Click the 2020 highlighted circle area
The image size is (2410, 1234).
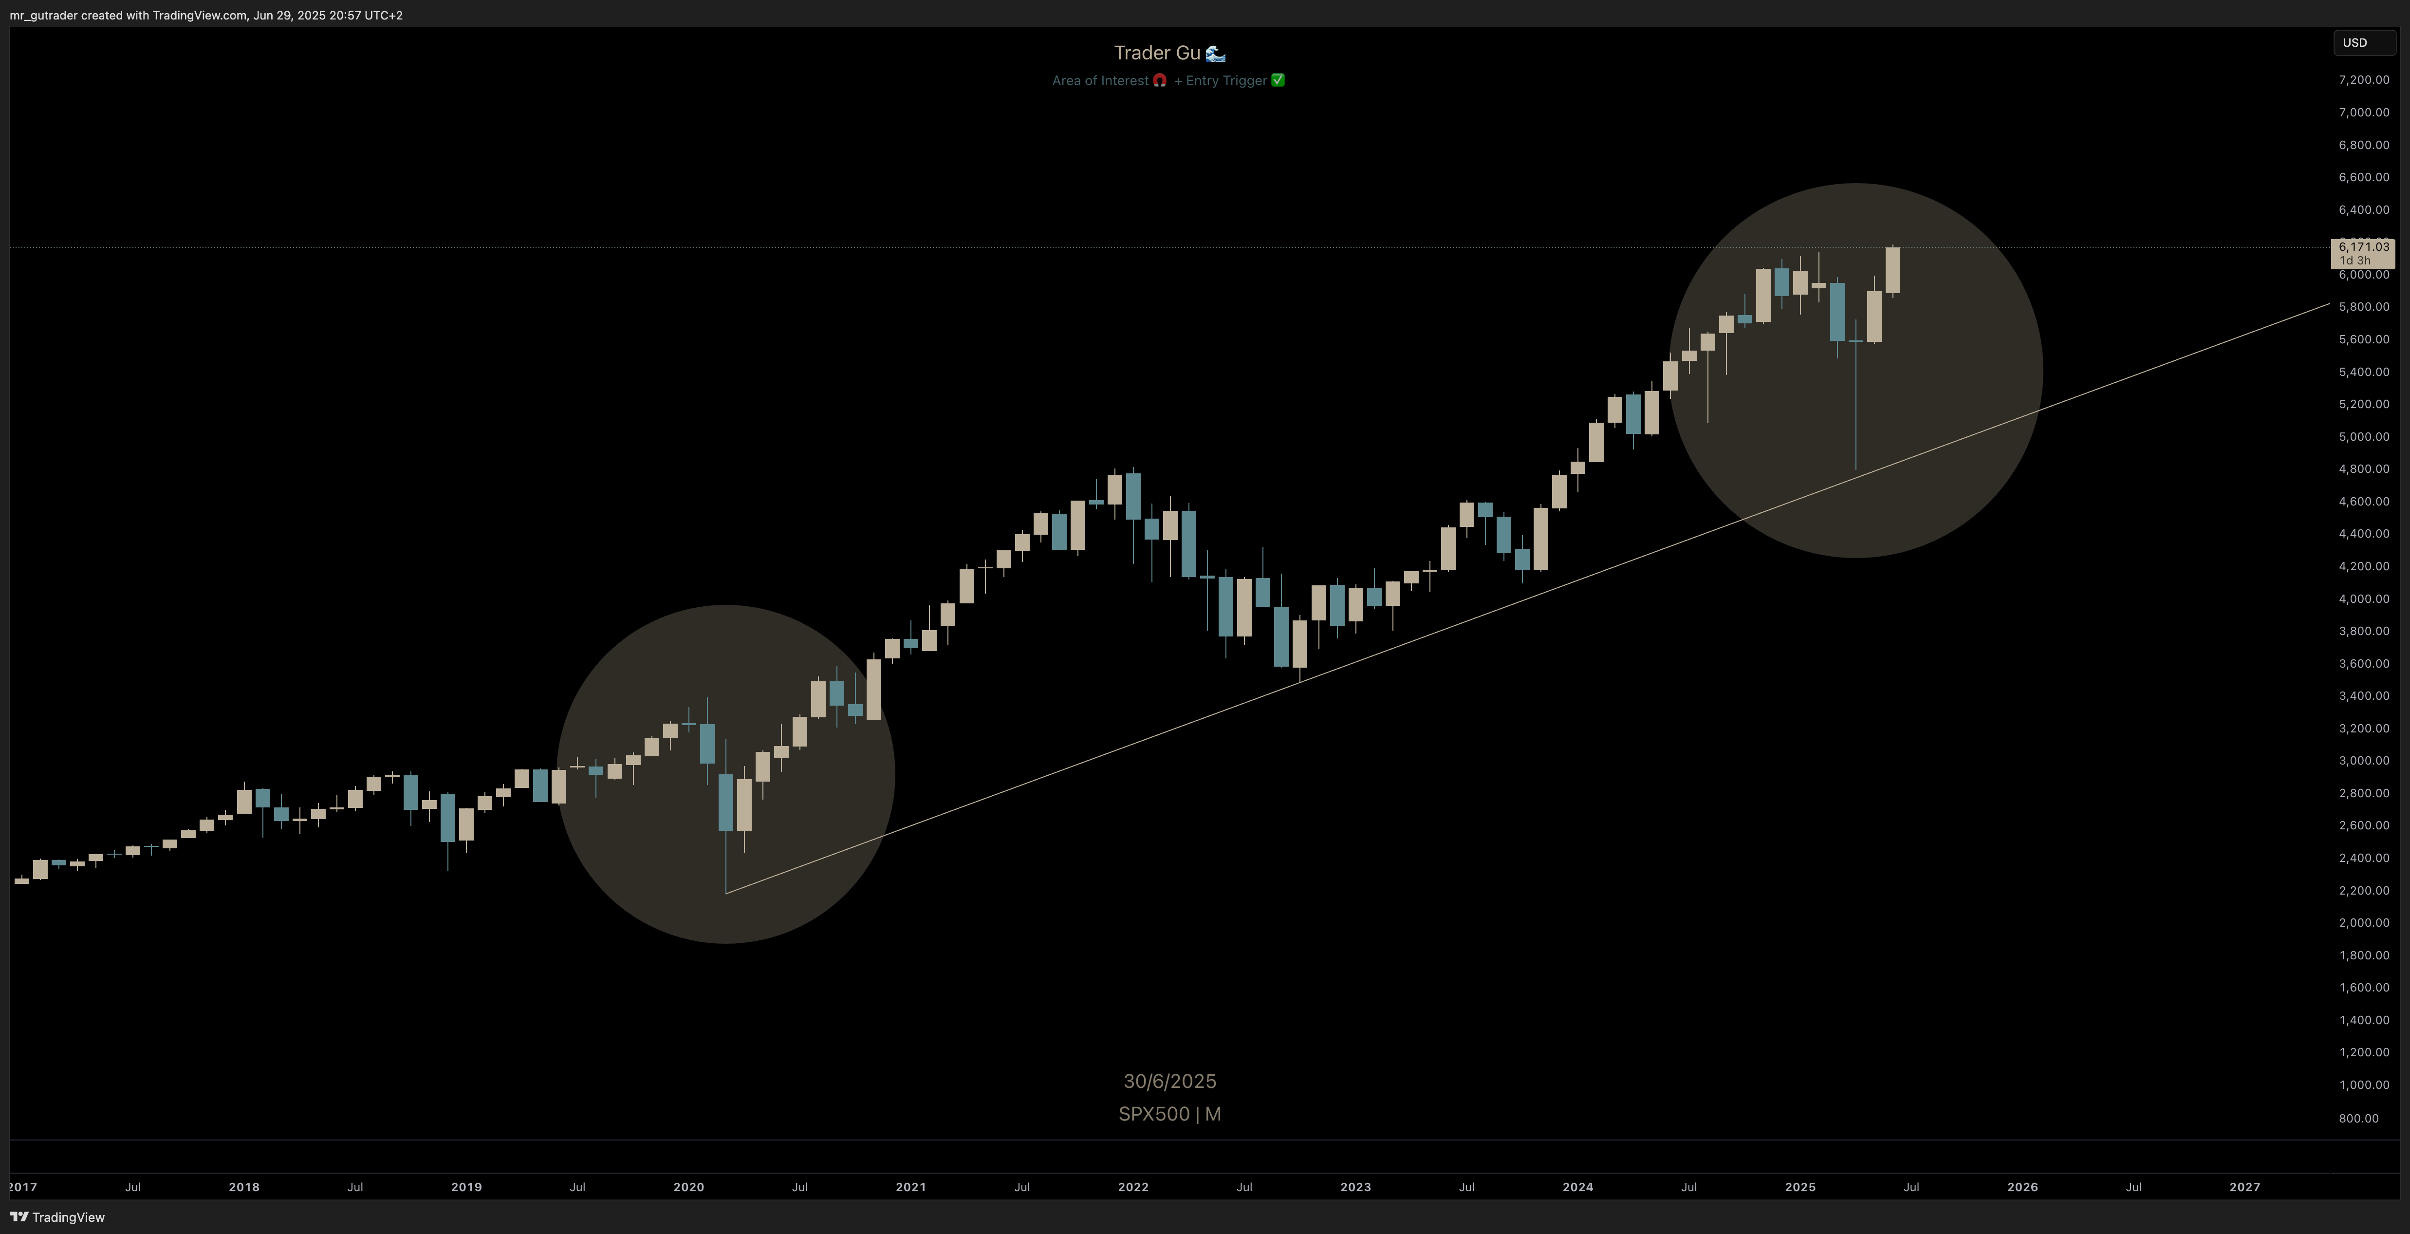pyautogui.click(x=726, y=774)
